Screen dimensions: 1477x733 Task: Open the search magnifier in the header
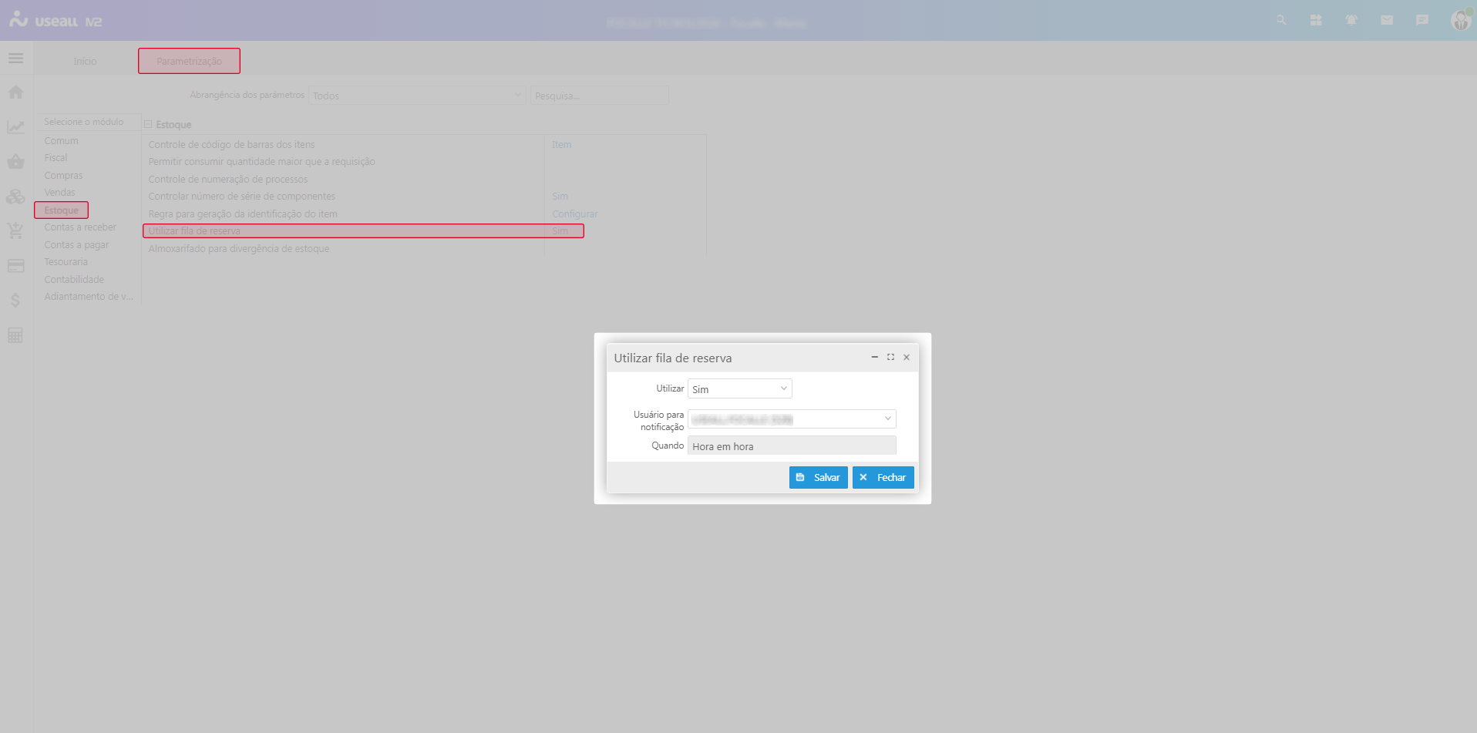(x=1281, y=20)
